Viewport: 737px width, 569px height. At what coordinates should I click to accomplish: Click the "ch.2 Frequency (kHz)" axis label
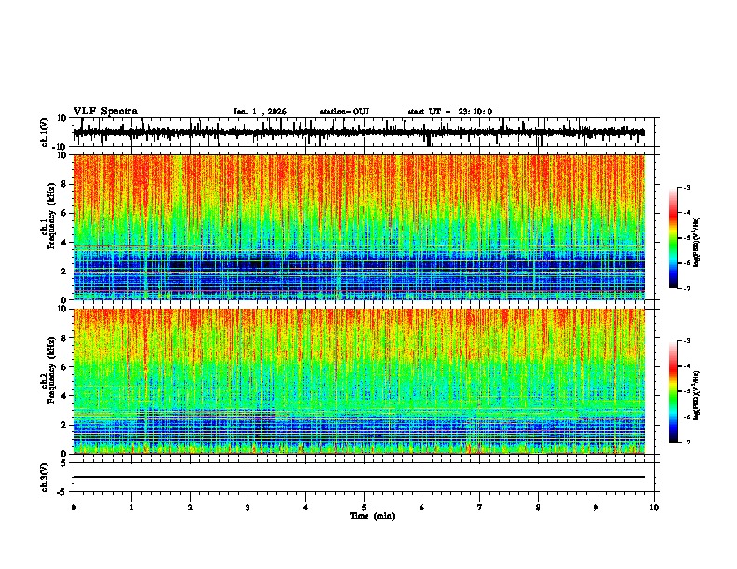tap(48, 370)
